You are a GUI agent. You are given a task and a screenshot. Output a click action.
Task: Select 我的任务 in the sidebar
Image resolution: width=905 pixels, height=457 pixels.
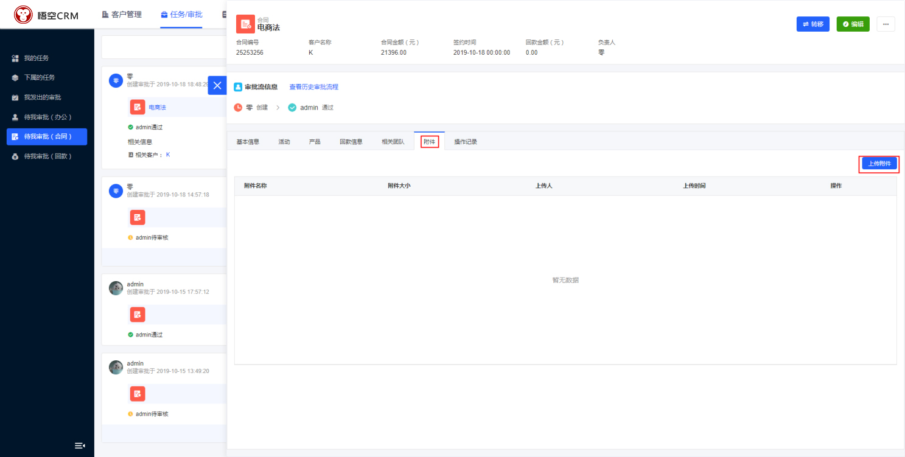pyautogui.click(x=37, y=58)
